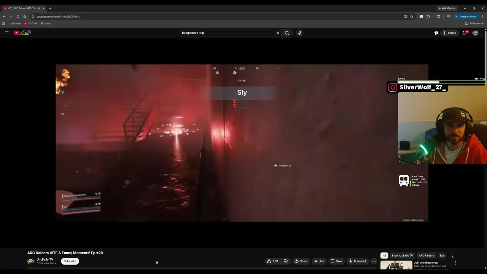Go forward in browser history
The image size is (487, 274).
tap(11, 16)
